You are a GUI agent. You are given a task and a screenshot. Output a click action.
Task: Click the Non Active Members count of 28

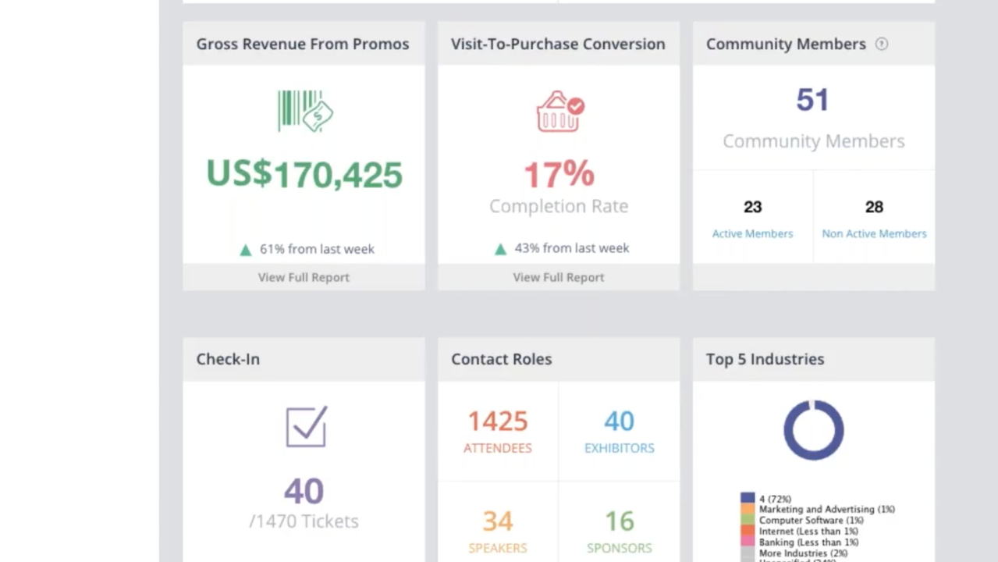tap(873, 207)
